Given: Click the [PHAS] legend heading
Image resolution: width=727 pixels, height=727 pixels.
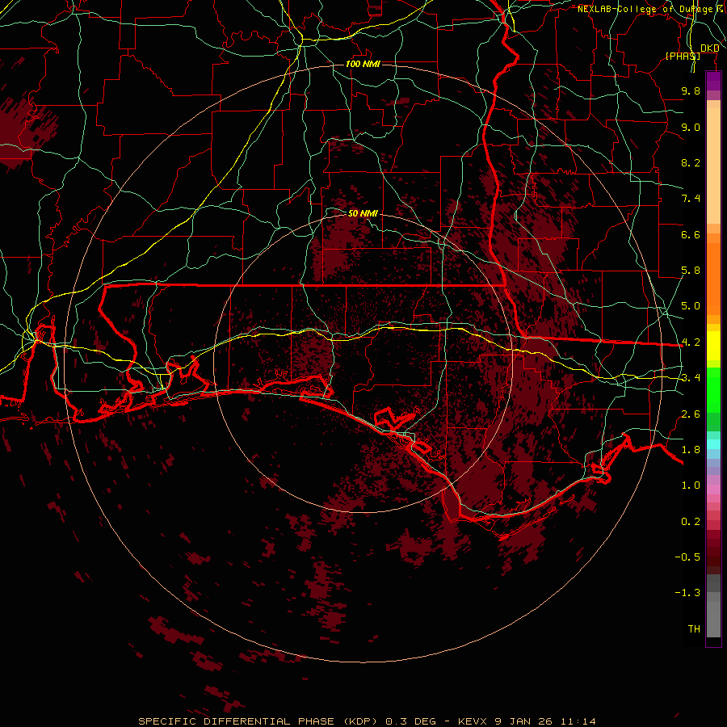Looking at the screenshot, I should point(683,56).
